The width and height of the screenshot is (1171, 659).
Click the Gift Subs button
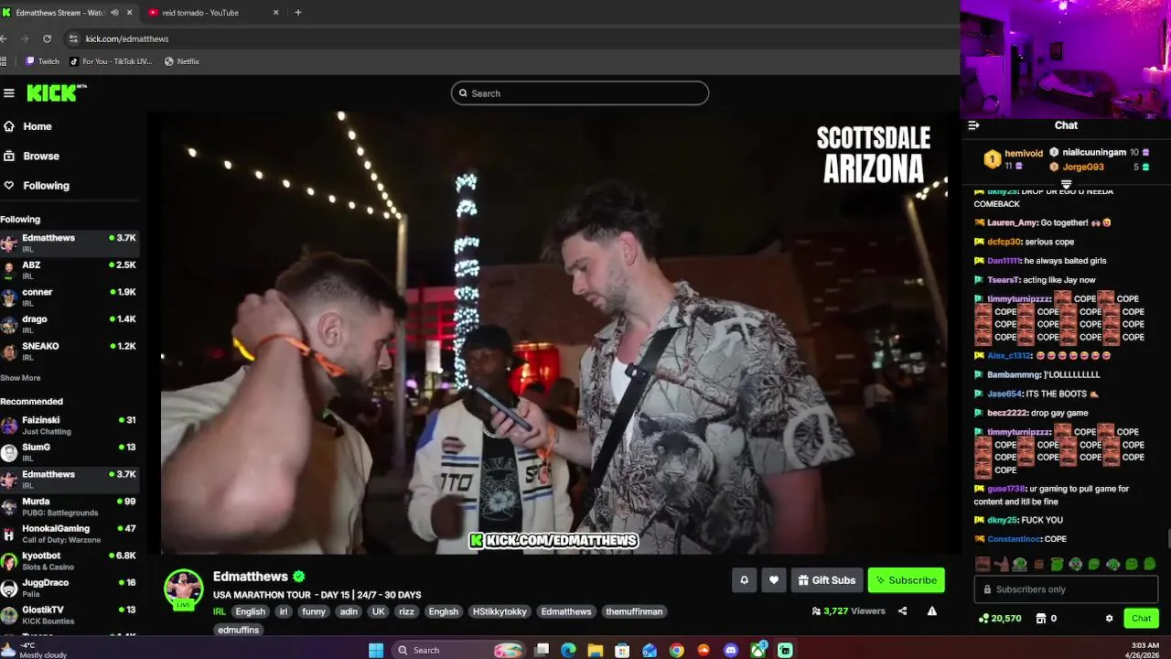coord(827,580)
